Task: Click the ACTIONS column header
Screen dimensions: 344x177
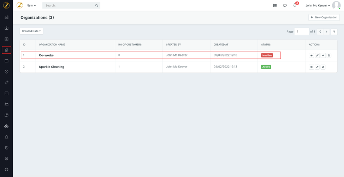Action: pos(314,45)
